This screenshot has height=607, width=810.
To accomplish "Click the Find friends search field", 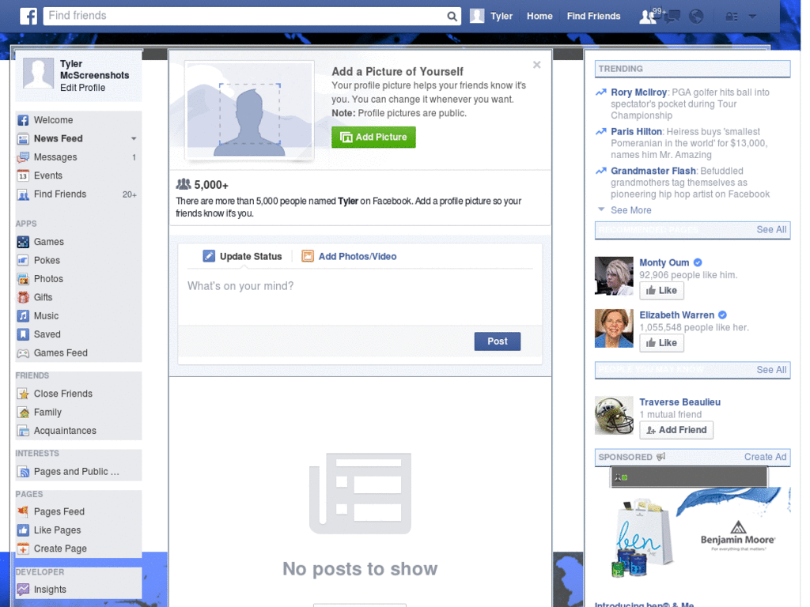I will [244, 16].
